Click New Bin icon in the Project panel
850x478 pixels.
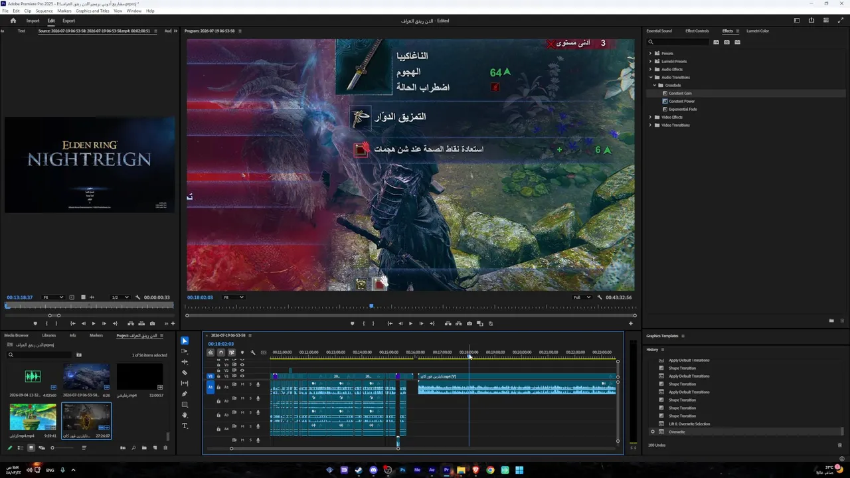point(144,447)
